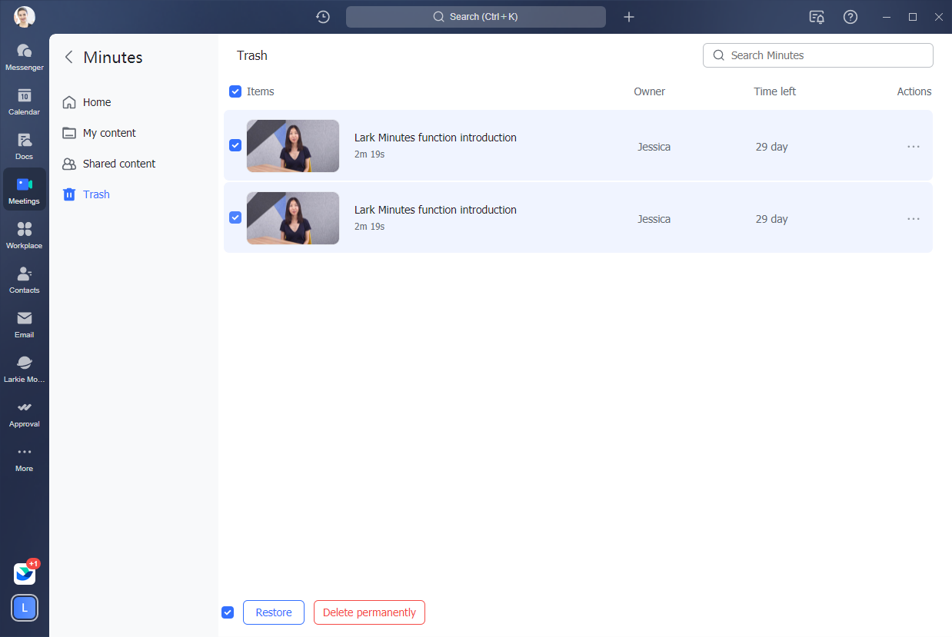Toggle the checkbox beside the Restore button
Screen dimensions: 952x637
click(228, 612)
